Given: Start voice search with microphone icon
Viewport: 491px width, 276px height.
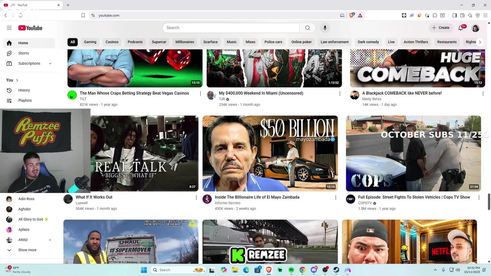Looking at the screenshot, I should [325, 28].
